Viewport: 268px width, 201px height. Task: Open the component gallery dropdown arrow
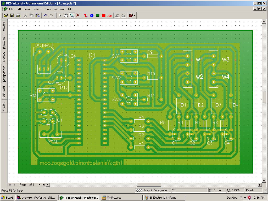[134, 15]
